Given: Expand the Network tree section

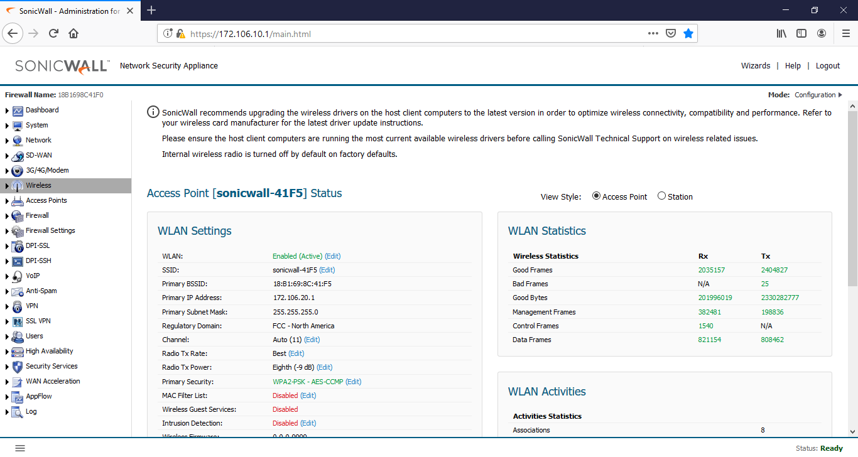Looking at the screenshot, I should click(x=7, y=141).
